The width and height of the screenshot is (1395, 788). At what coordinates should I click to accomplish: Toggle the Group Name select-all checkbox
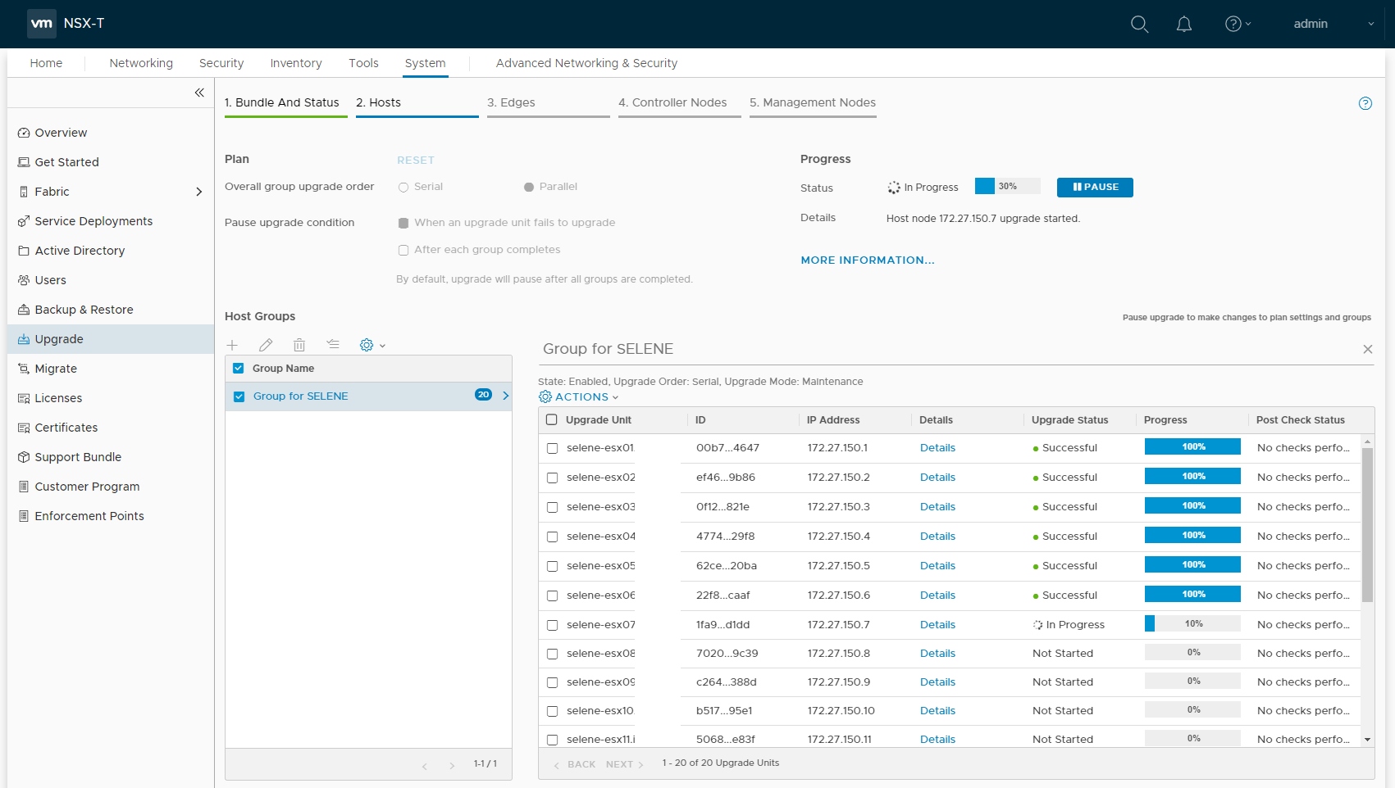pyautogui.click(x=239, y=369)
